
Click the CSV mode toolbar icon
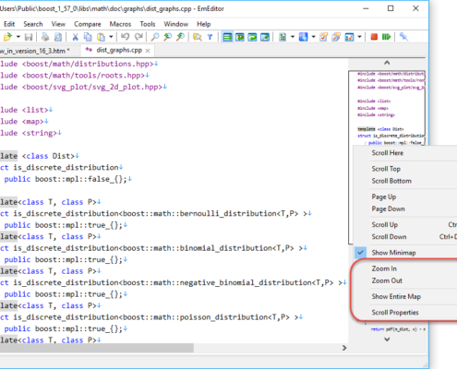(x=283, y=37)
